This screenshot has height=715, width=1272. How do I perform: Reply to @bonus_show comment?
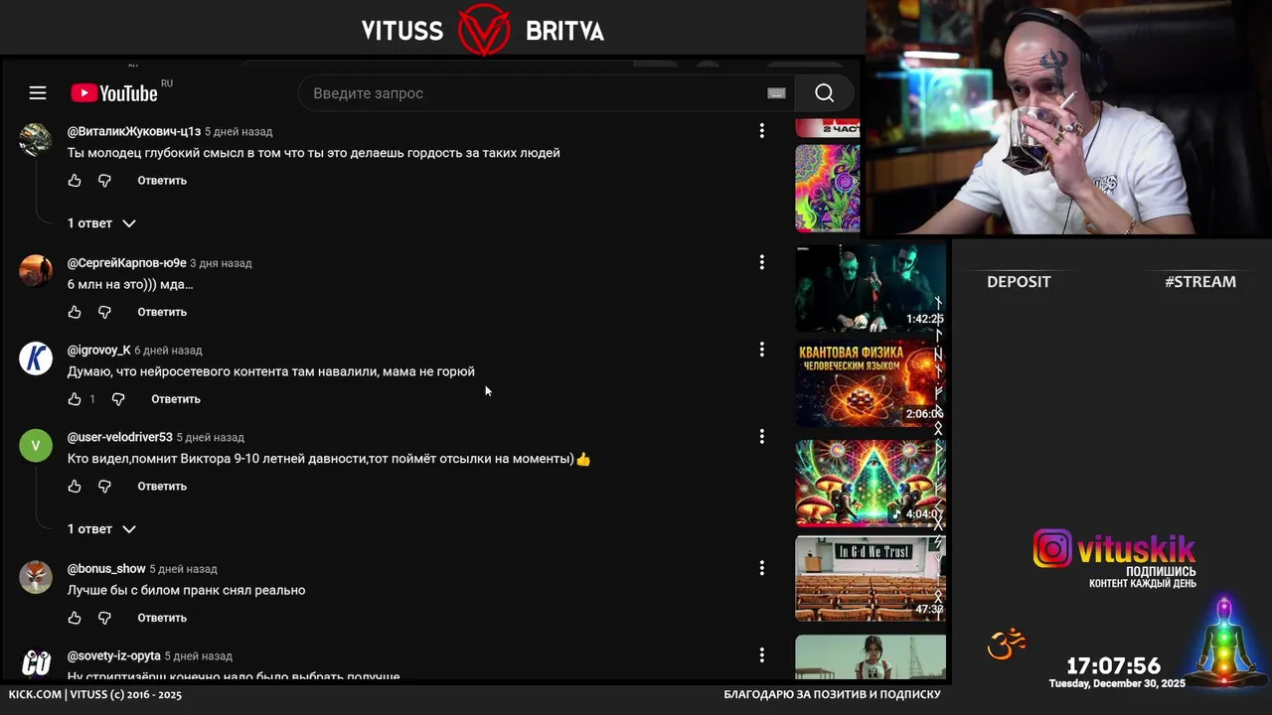tap(162, 618)
